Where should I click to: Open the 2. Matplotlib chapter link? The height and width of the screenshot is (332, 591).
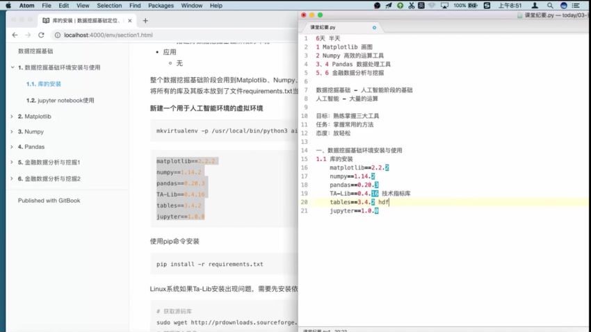coord(35,117)
